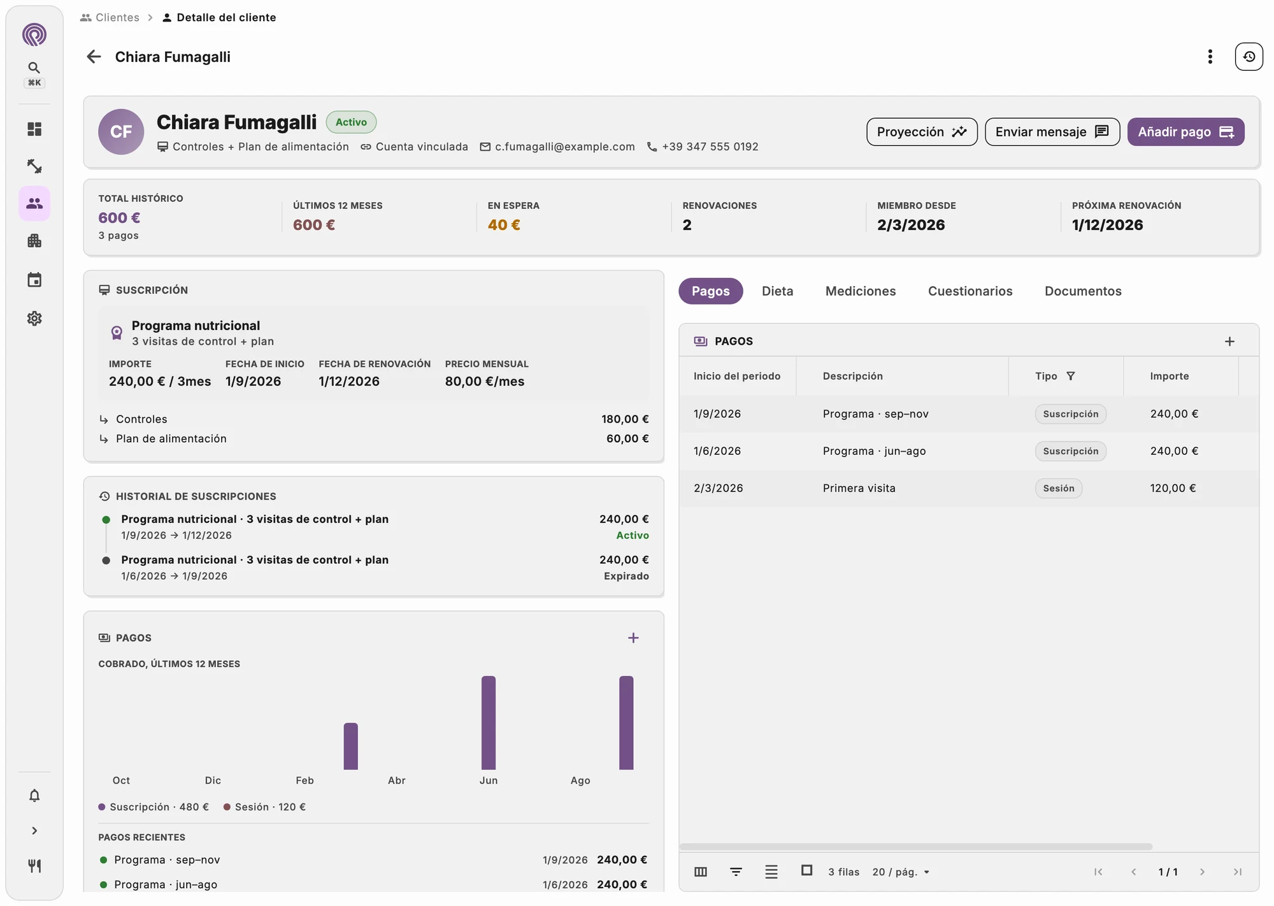Go to next page of payments
The height and width of the screenshot is (906, 1274).
click(1202, 872)
